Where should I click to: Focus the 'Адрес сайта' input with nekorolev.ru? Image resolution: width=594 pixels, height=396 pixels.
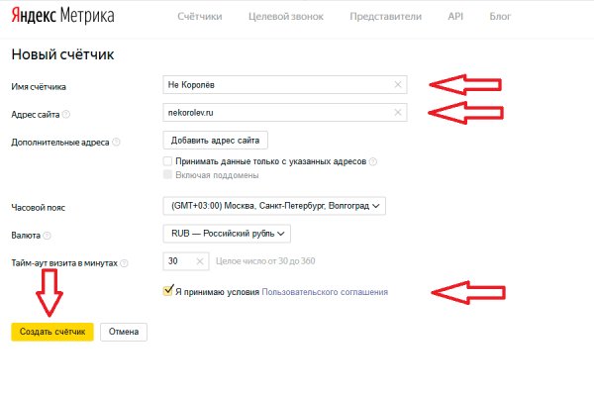tap(277, 113)
